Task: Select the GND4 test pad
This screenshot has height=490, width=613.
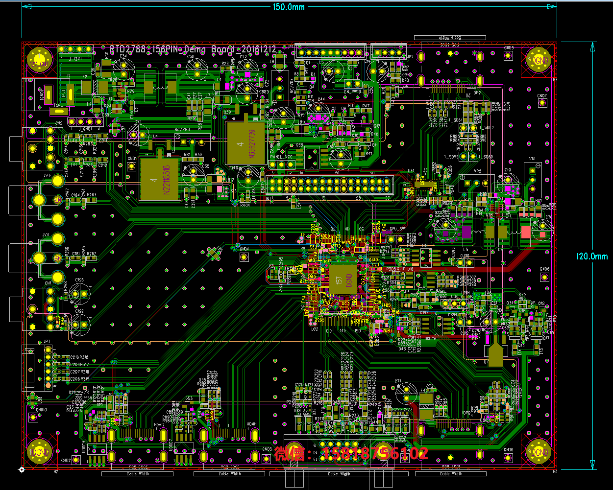Action: coord(243,257)
